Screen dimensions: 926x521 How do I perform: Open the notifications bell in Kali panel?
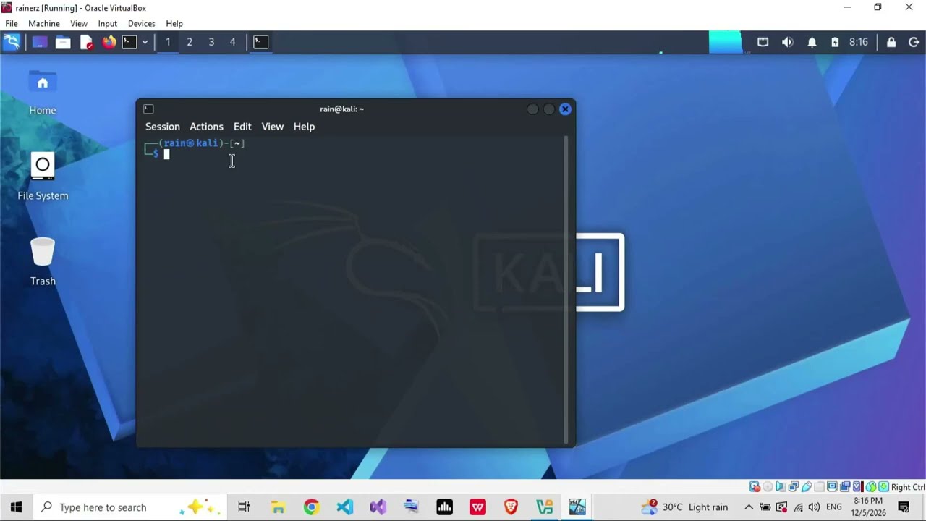[812, 42]
